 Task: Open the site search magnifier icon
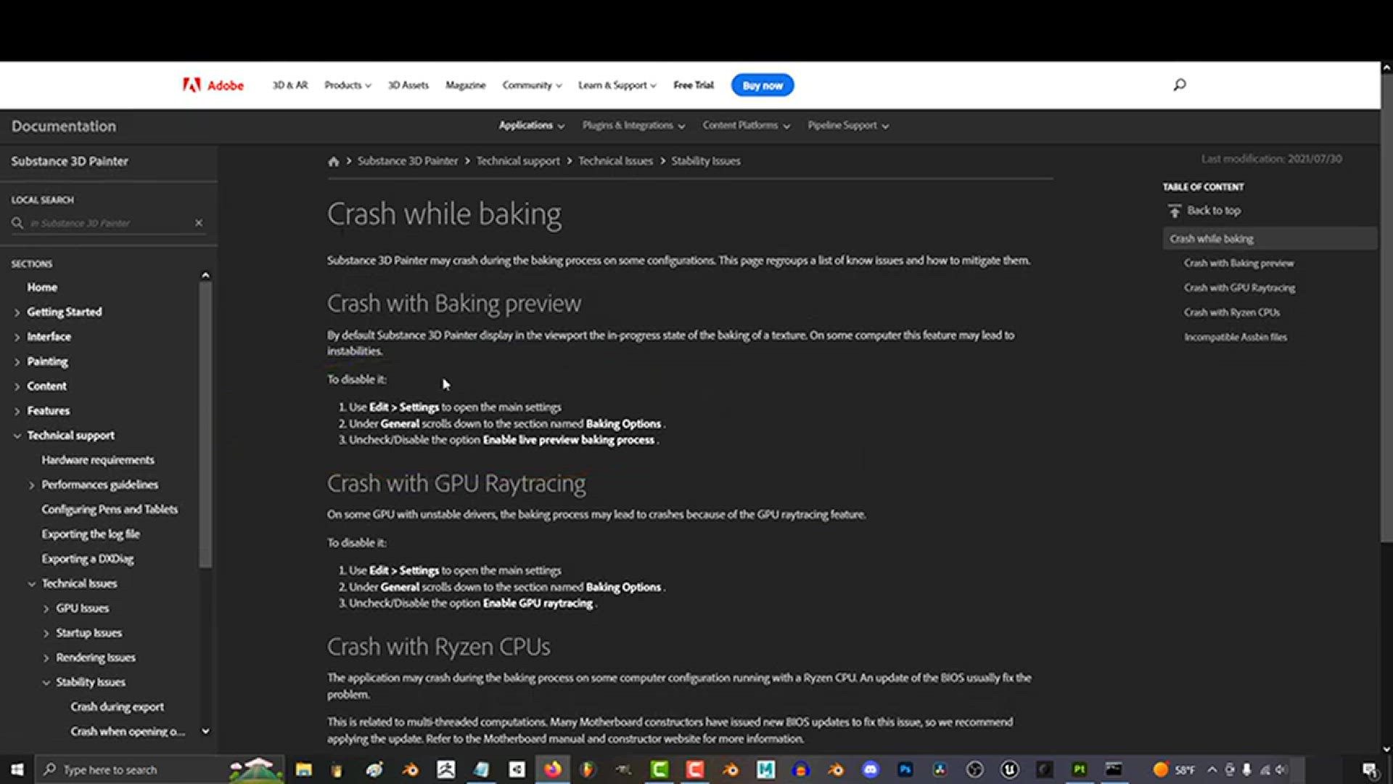pyautogui.click(x=1180, y=85)
